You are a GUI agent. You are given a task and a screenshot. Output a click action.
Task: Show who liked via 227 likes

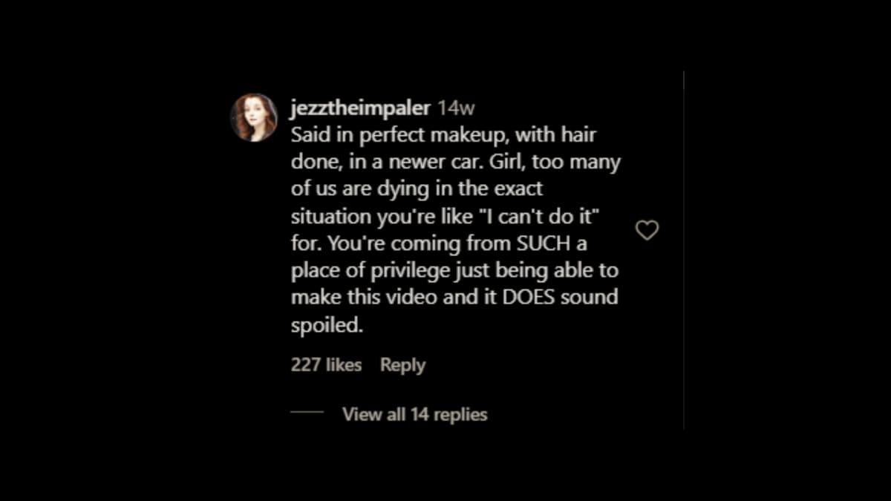pos(327,365)
